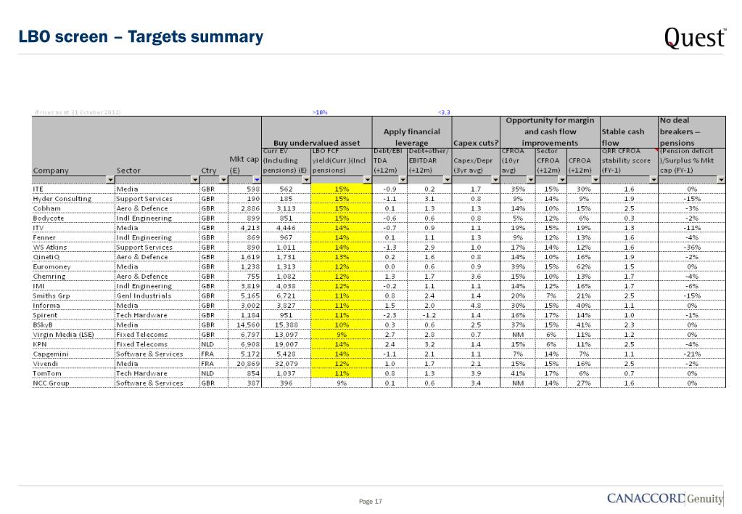The width and height of the screenshot is (742, 514).
Task: Click the 19,007 Curr EV for KPN
Action: point(287,344)
